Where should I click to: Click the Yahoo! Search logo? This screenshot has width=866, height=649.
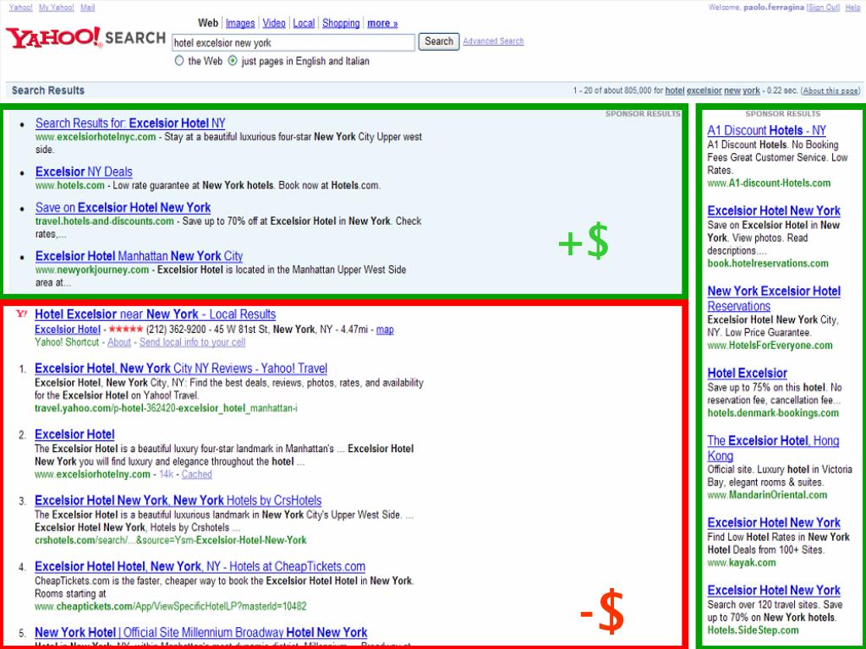85,37
